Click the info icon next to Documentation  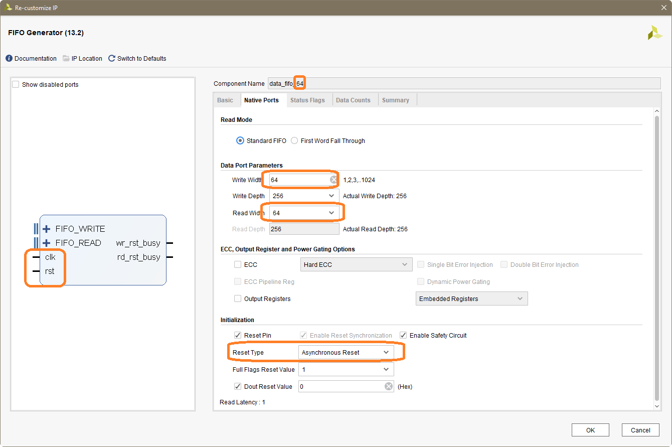pyautogui.click(x=9, y=58)
